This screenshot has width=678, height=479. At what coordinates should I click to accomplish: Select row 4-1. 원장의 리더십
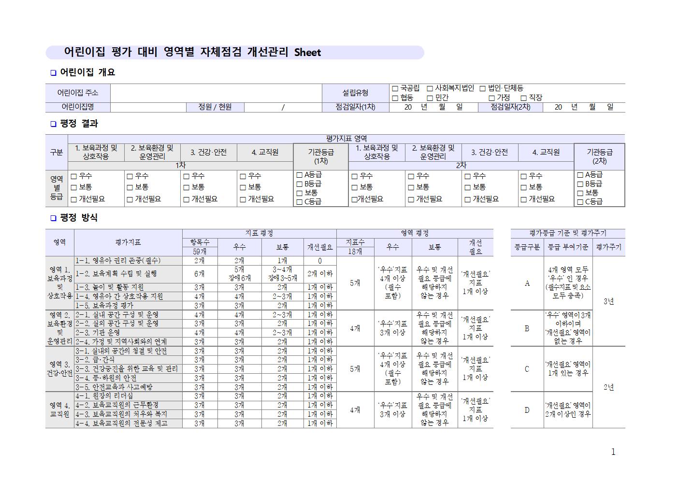tap(128, 396)
